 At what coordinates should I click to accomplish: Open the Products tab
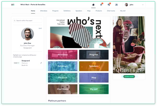pyautogui.click(x=99, y=11)
